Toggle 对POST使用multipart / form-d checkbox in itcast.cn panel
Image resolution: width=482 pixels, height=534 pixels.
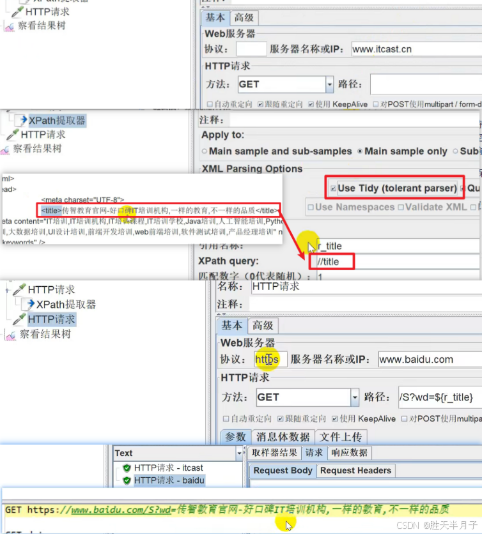(376, 104)
